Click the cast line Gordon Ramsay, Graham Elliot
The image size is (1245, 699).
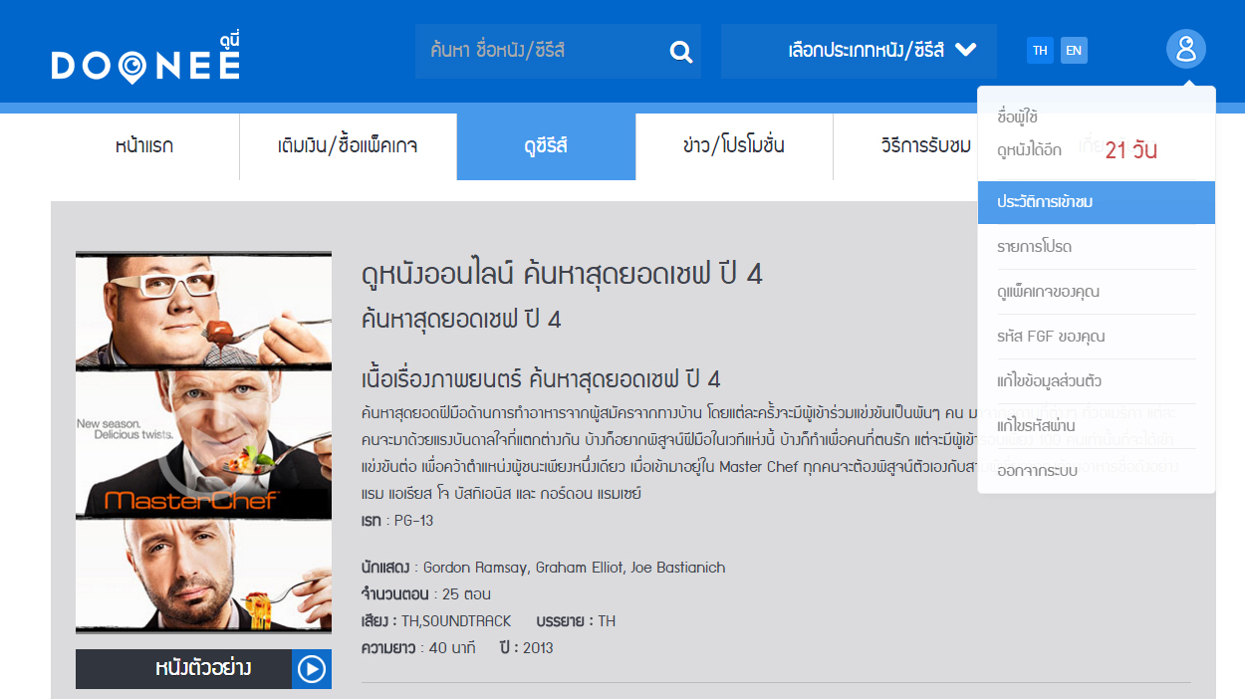[574, 568]
